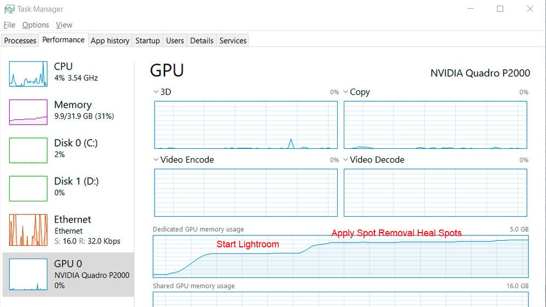Open the Options menu
The height and width of the screenshot is (307, 546).
(36, 25)
